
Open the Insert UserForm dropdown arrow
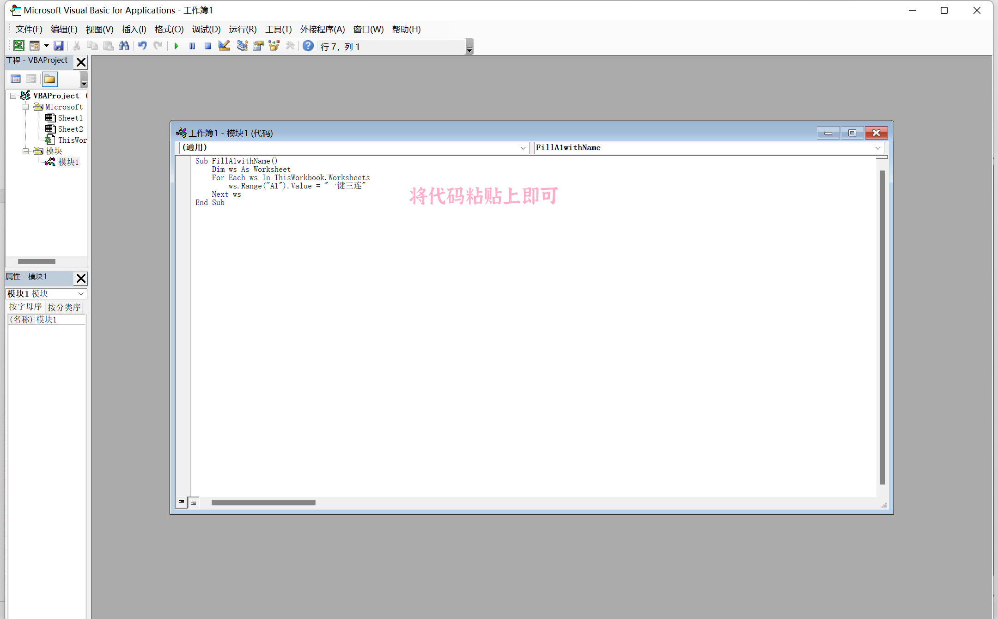point(46,46)
